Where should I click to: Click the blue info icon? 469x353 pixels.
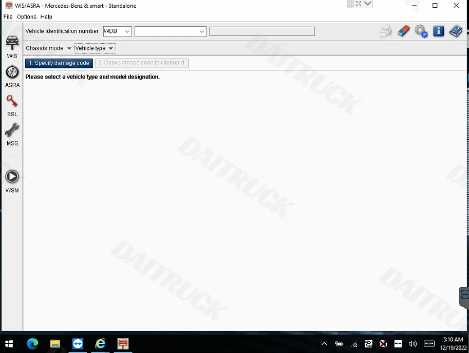coord(438,31)
